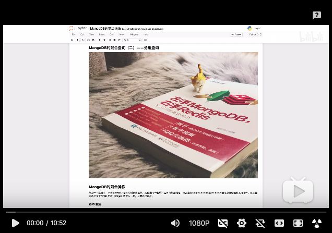Play the video with the bottom-left play button
Viewport: 332px width, 233px height.
pos(16,223)
